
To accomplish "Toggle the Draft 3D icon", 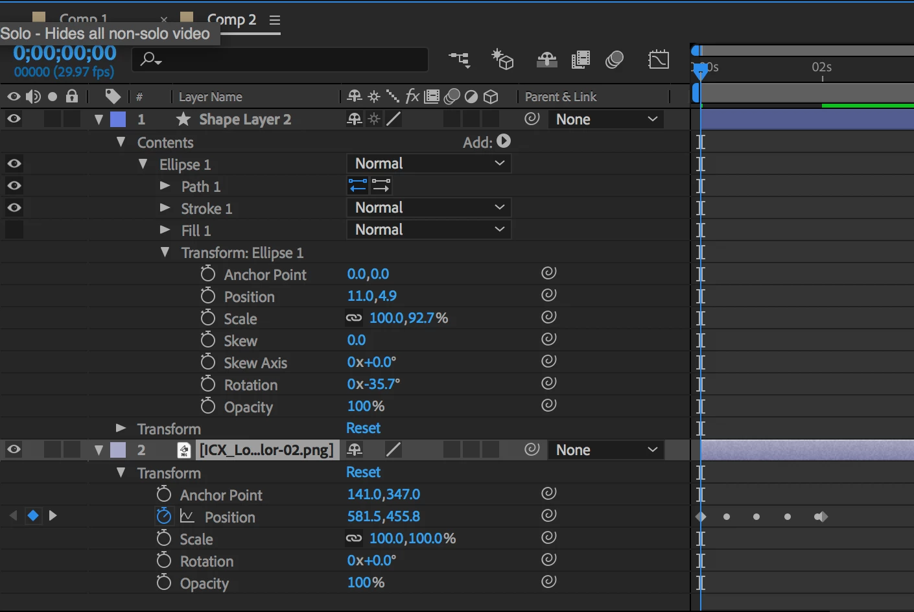I will click(502, 60).
